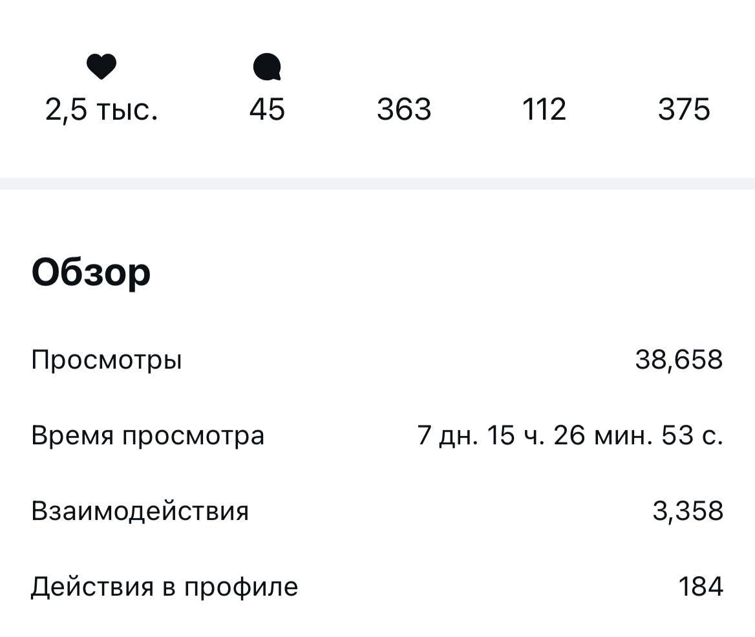The image size is (755, 637).
Task: Click the 2,5 тыс. likes count
Action: (x=101, y=109)
